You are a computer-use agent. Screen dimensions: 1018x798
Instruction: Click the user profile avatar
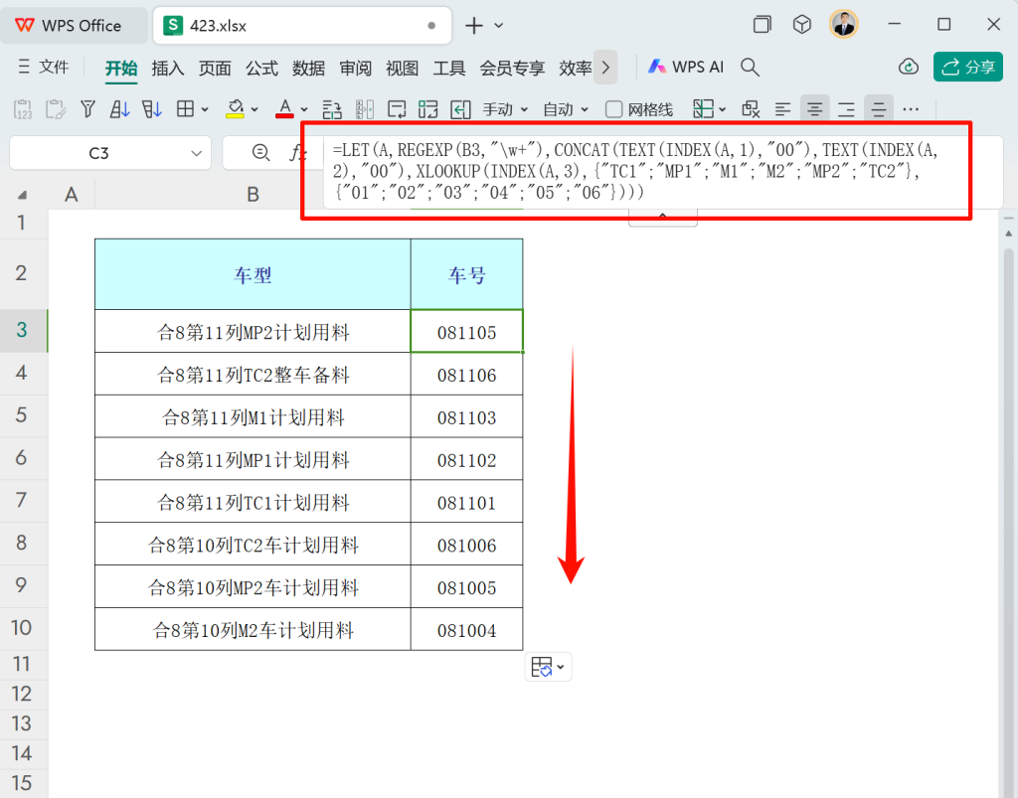844,25
